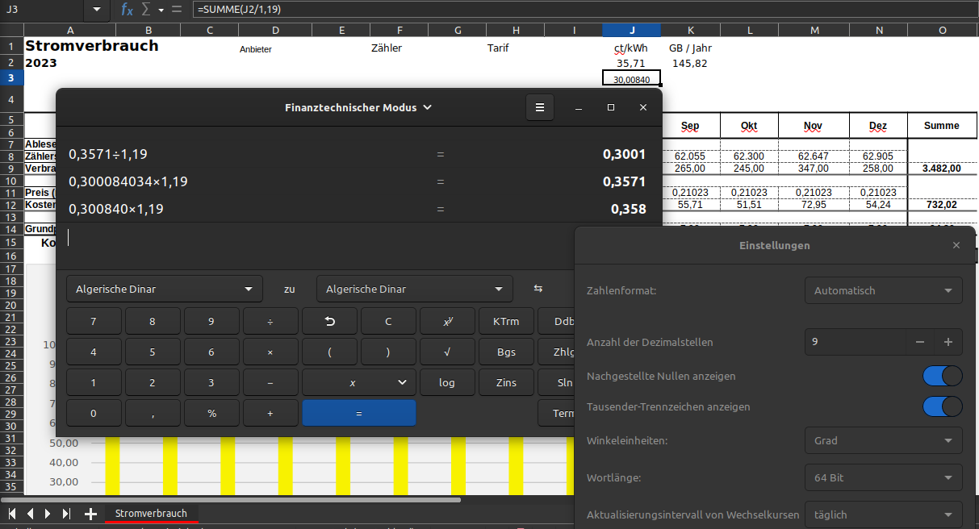
Task: Click the opening parenthesis calculator key
Action: [x=329, y=352]
